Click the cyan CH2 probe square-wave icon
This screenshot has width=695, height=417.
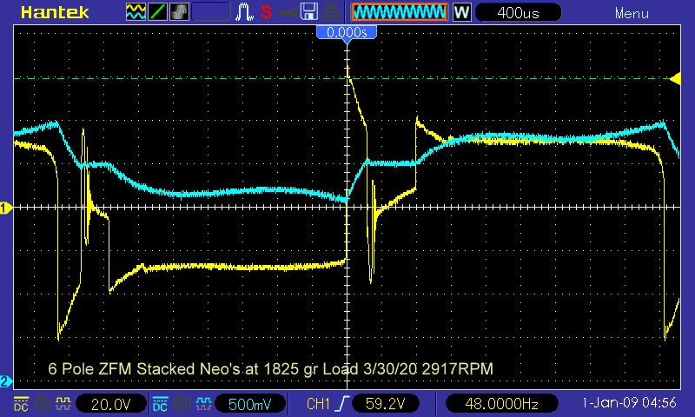(x=203, y=403)
